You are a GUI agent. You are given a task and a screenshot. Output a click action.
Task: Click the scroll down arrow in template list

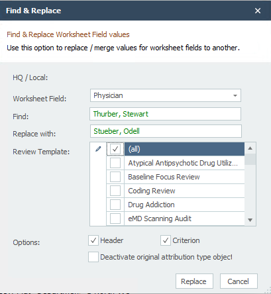click(250, 220)
